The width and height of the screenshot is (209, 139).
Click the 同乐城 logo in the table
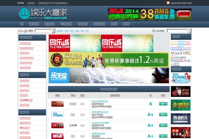(57, 136)
